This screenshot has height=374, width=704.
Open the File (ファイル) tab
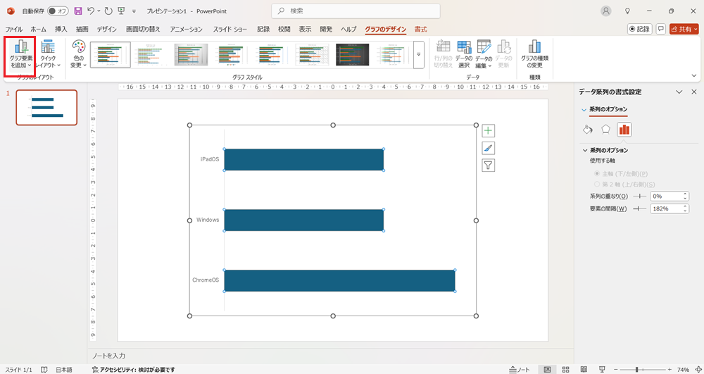[x=13, y=29]
